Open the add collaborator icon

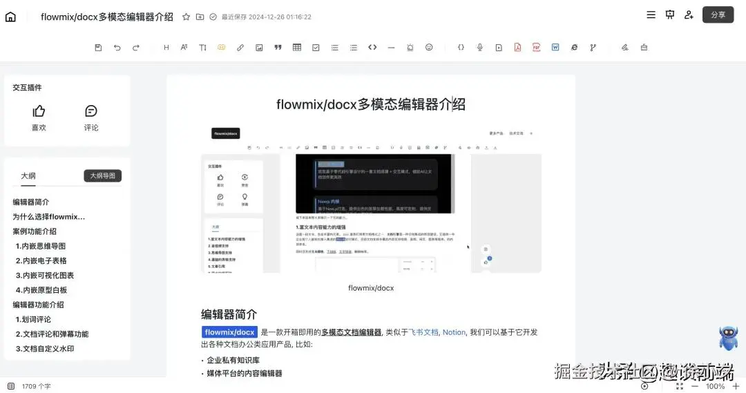tap(689, 15)
